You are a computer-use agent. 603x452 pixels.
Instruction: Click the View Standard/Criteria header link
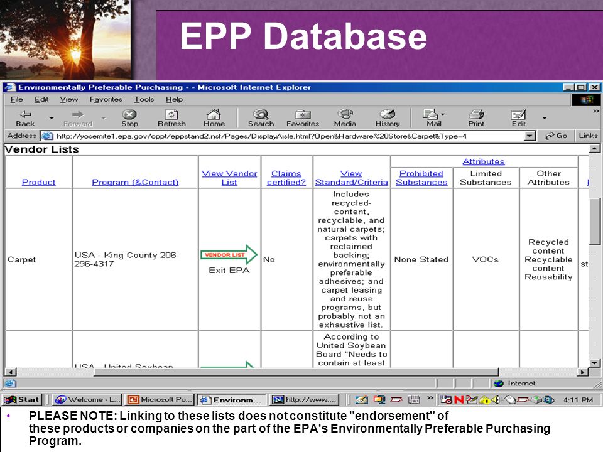[352, 178]
